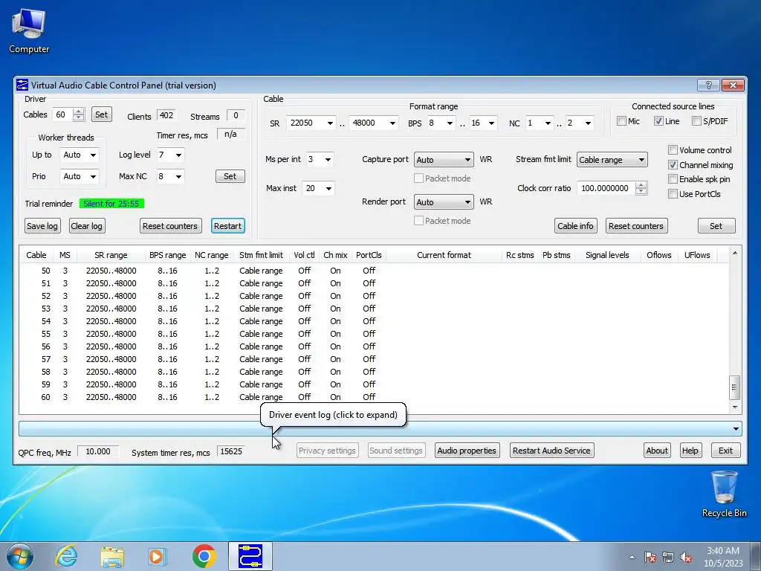This screenshot has height=571, width=761.
Task: Click the title bar help question button
Action: 708,85
